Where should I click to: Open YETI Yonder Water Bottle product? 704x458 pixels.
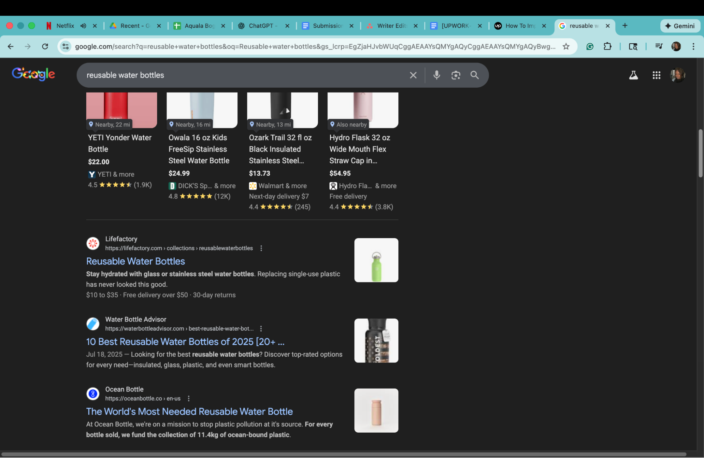coord(120,143)
